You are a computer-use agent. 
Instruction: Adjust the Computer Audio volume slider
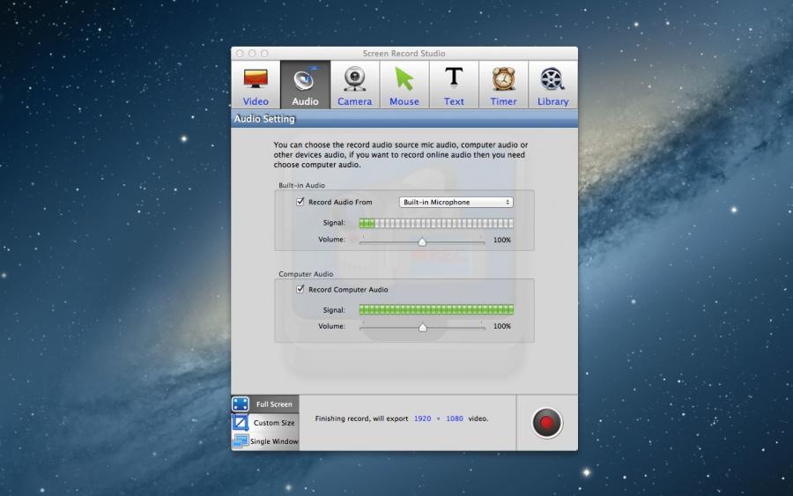tap(422, 328)
